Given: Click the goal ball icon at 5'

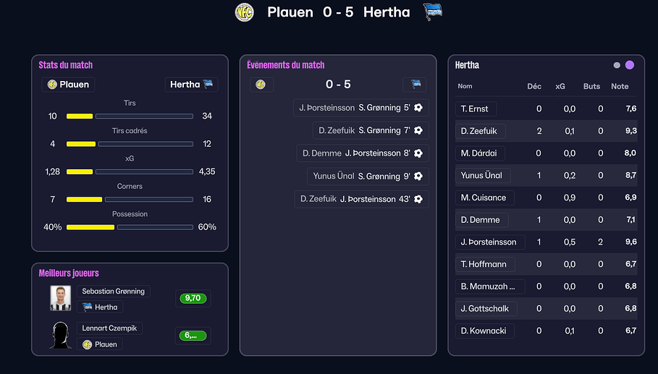Looking at the screenshot, I should (418, 108).
